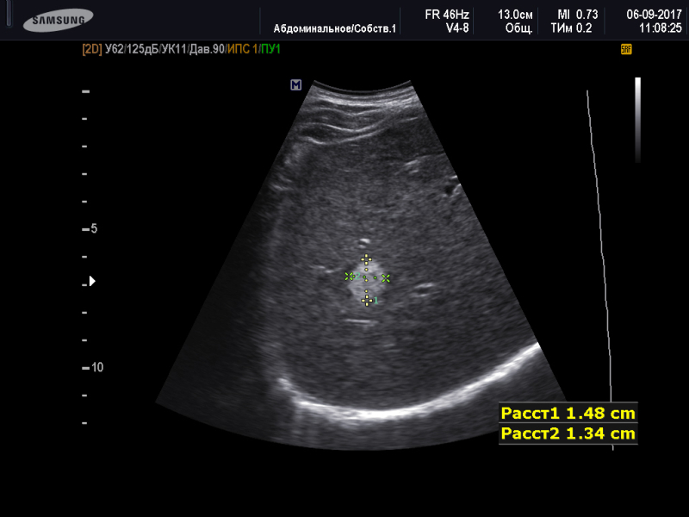Click the date 06-09-2017
689x517 pixels.
pyautogui.click(x=655, y=15)
